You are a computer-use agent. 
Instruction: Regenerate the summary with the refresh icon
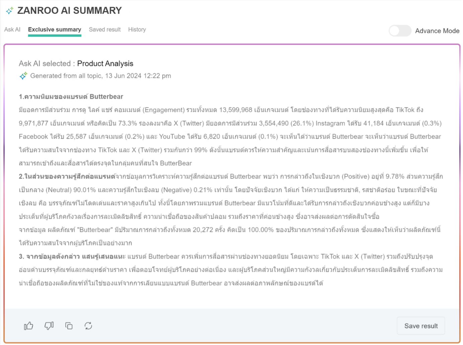coord(88,326)
